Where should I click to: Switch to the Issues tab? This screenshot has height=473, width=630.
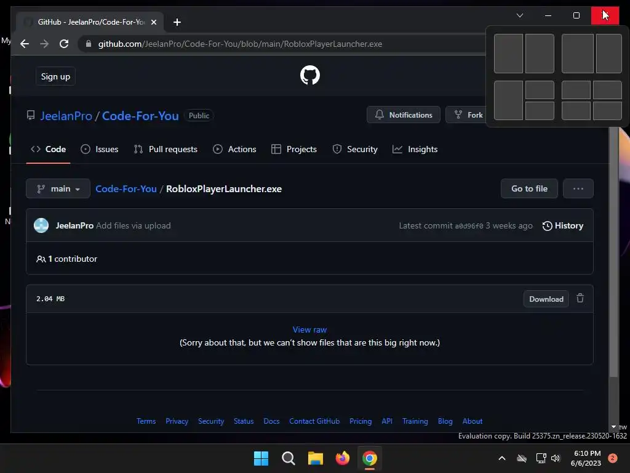tap(99, 149)
